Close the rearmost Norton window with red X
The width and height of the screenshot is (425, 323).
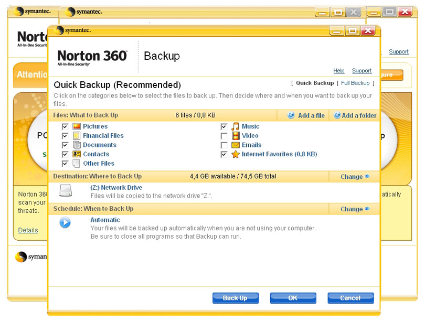[x=405, y=12]
